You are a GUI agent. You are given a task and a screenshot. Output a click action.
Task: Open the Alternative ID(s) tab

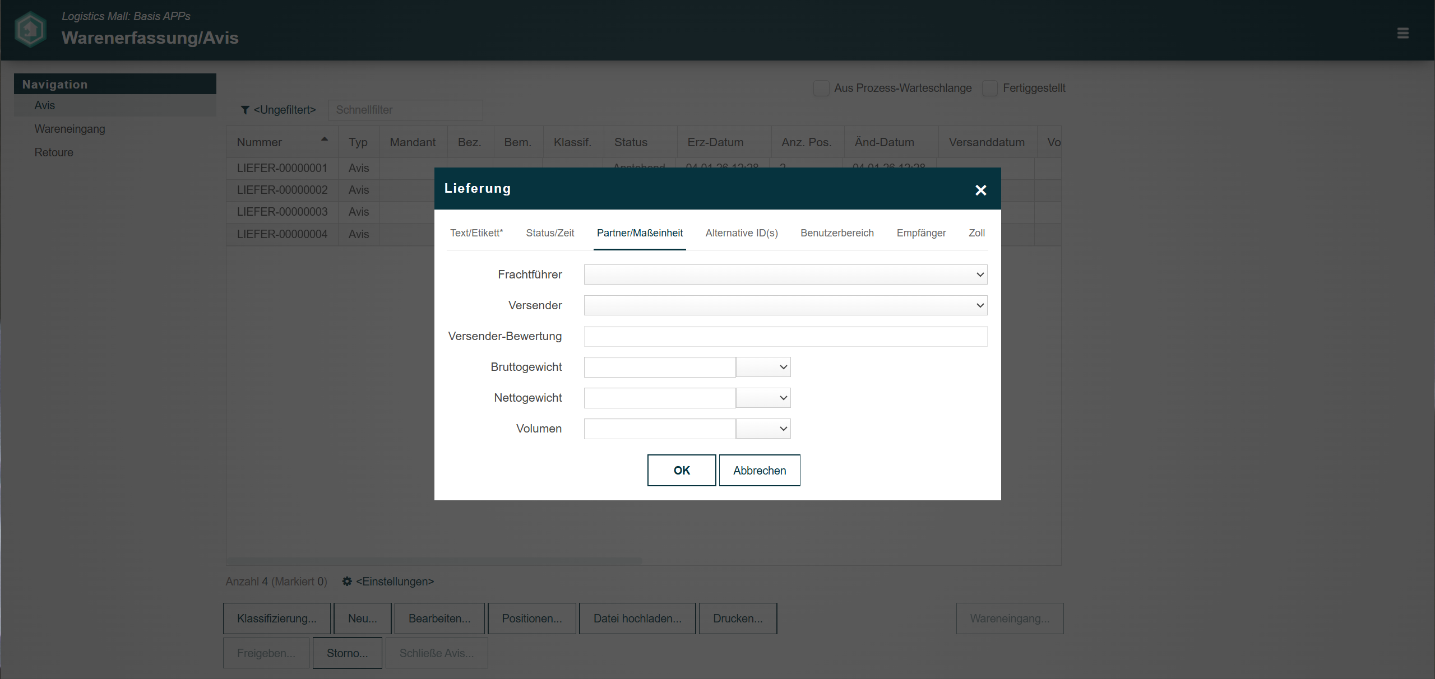pyautogui.click(x=741, y=233)
